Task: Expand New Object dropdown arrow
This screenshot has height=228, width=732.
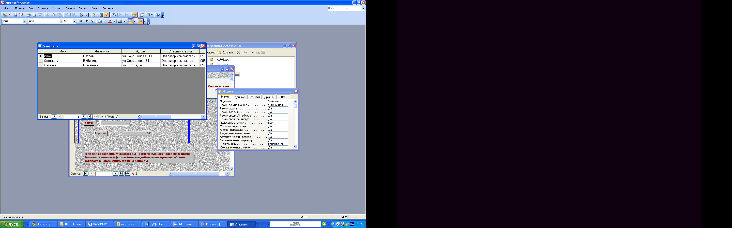Action: click(152, 15)
